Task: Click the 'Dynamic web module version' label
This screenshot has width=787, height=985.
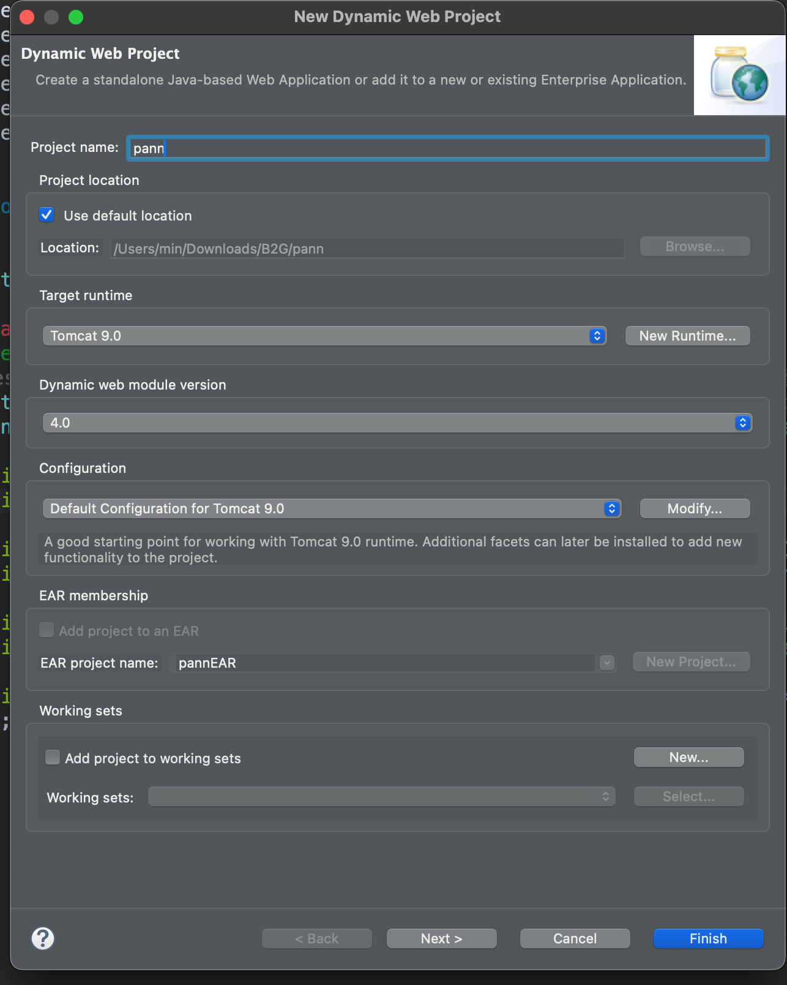Action: click(133, 385)
